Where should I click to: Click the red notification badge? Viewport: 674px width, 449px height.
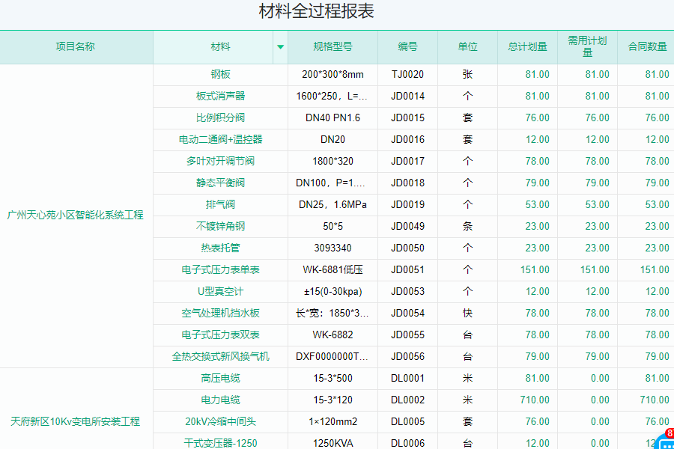[x=669, y=433]
